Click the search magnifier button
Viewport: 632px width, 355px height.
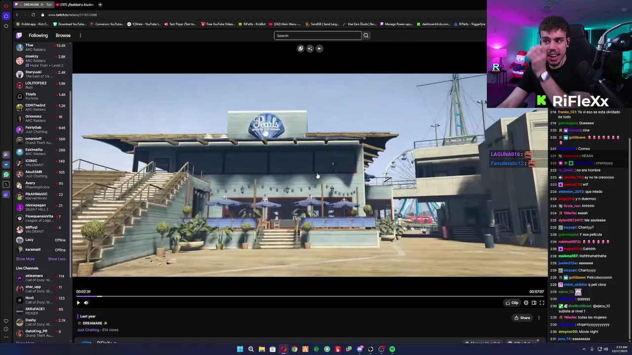[x=366, y=35]
